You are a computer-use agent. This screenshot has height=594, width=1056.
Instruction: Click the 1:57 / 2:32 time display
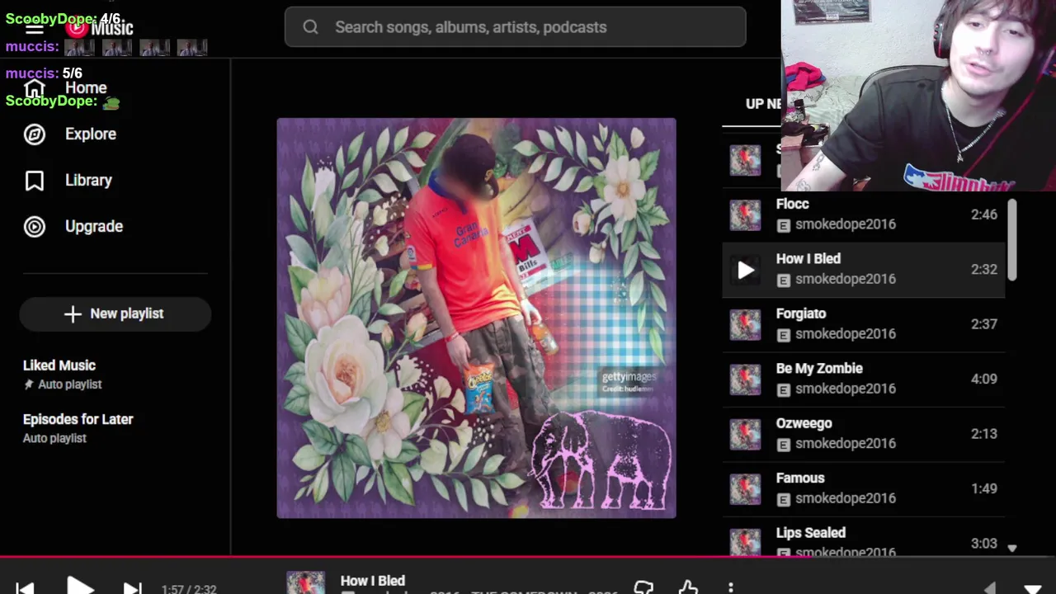[189, 589]
